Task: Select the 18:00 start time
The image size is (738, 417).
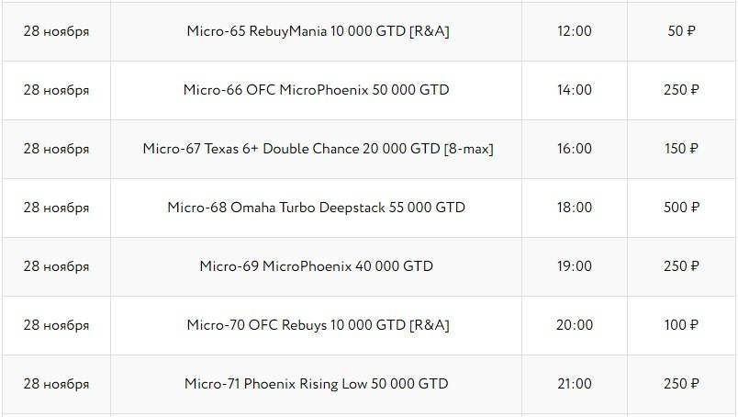Action: tap(575, 208)
